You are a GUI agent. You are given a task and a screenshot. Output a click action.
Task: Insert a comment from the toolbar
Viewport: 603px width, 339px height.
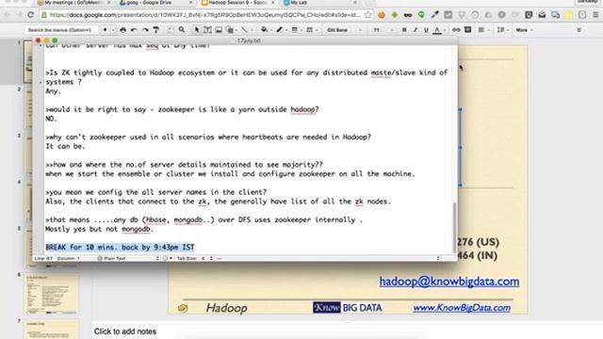point(467,30)
